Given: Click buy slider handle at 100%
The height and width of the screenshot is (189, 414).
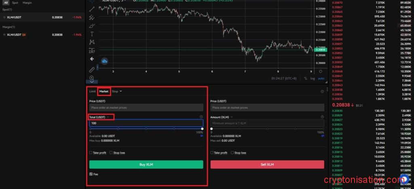Looking at the screenshot, I should 202,129.
